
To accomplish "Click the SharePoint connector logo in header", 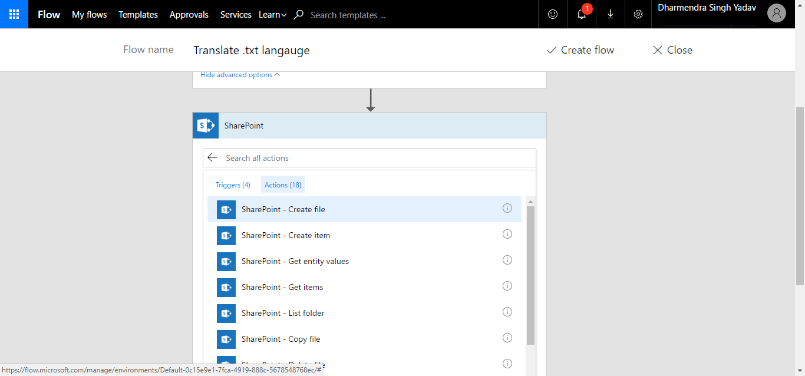I will click(206, 126).
